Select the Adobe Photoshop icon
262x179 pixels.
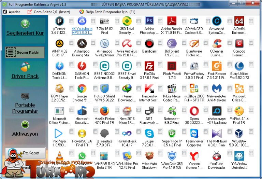[x=149, y=21]
